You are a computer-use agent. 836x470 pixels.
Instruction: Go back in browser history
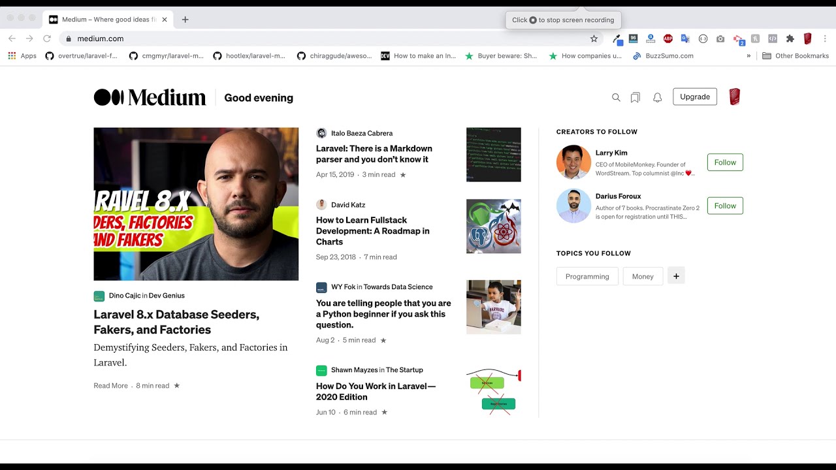pyautogui.click(x=12, y=39)
